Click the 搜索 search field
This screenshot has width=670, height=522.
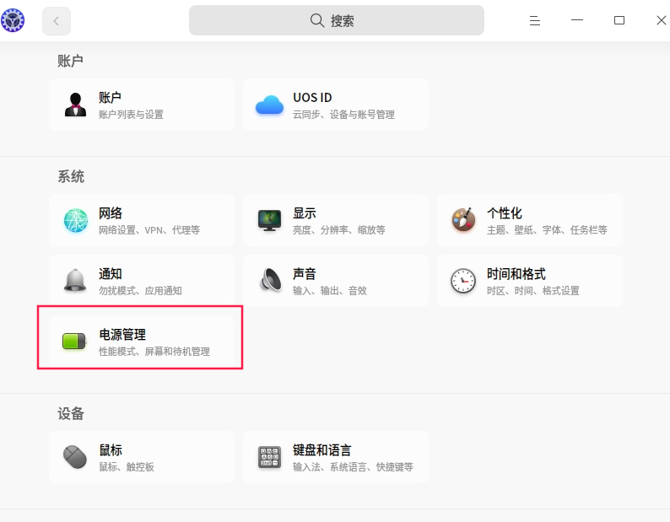(x=337, y=20)
